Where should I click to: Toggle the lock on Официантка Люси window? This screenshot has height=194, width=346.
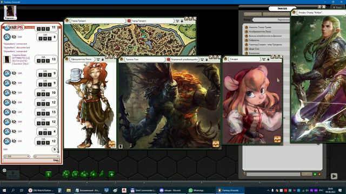point(103,59)
